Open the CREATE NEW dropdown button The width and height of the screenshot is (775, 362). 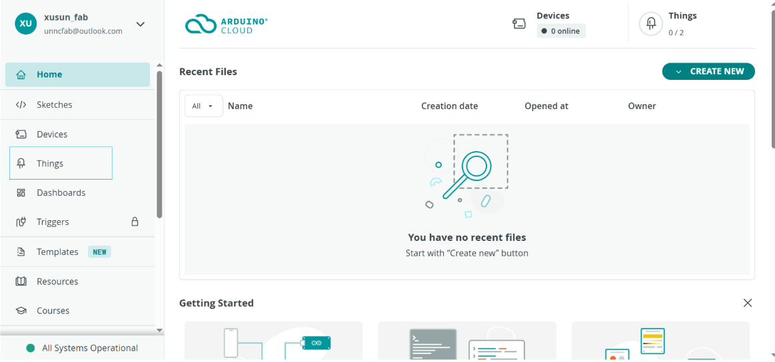[708, 71]
